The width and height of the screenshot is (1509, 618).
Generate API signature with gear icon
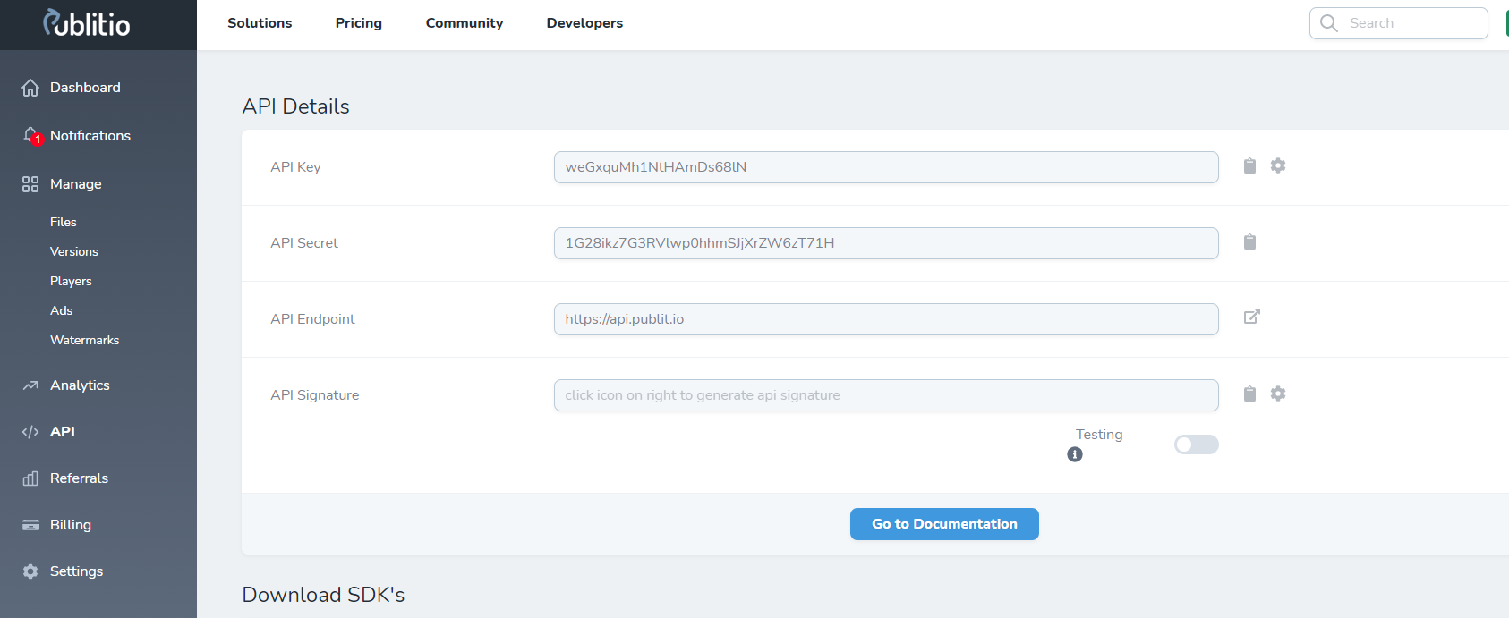pos(1278,394)
